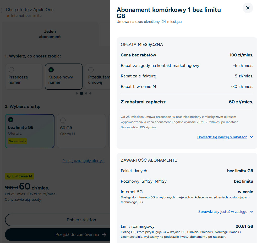Select the "Przenoszę numer" radio option
The image size is (262, 243).
pos(11,70)
